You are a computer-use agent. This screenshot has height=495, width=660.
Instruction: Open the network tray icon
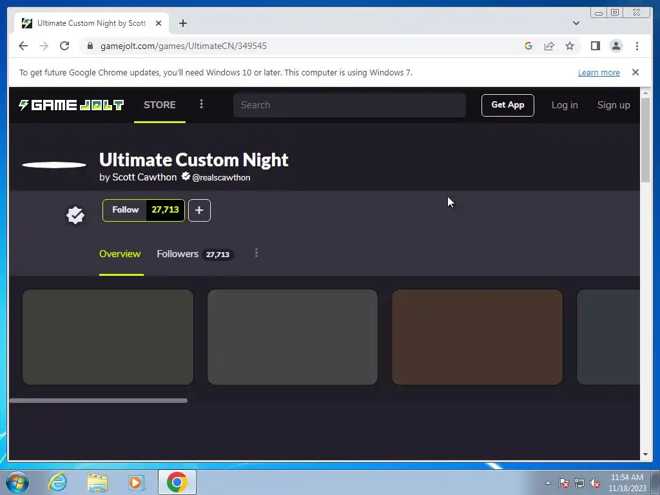(x=579, y=483)
